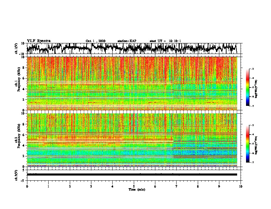Click the ch.1 colour bar "log(PSD)" label

pyautogui.click(x=257, y=89)
